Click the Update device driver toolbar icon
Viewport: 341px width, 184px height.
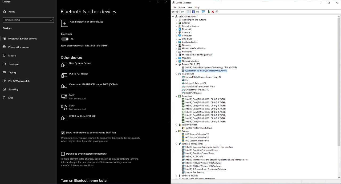coord(209,12)
